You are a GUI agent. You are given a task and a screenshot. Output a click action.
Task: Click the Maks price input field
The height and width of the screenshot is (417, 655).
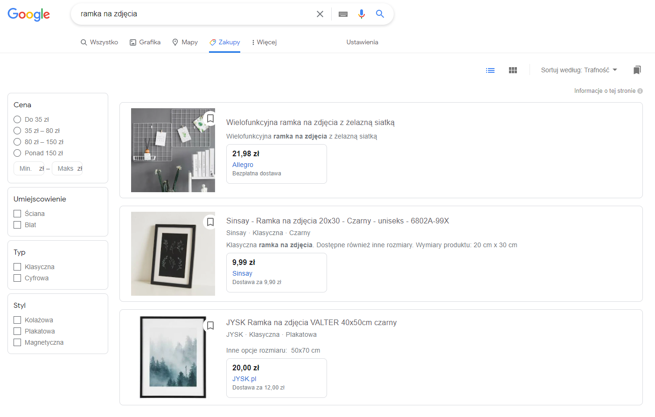[67, 168]
